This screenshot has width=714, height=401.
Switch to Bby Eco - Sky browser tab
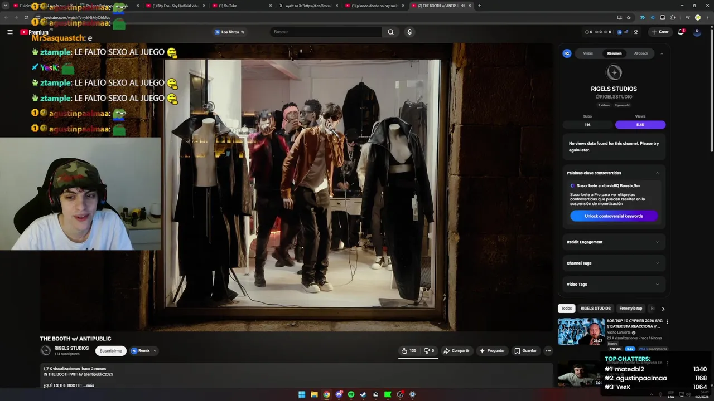tap(175, 6)
